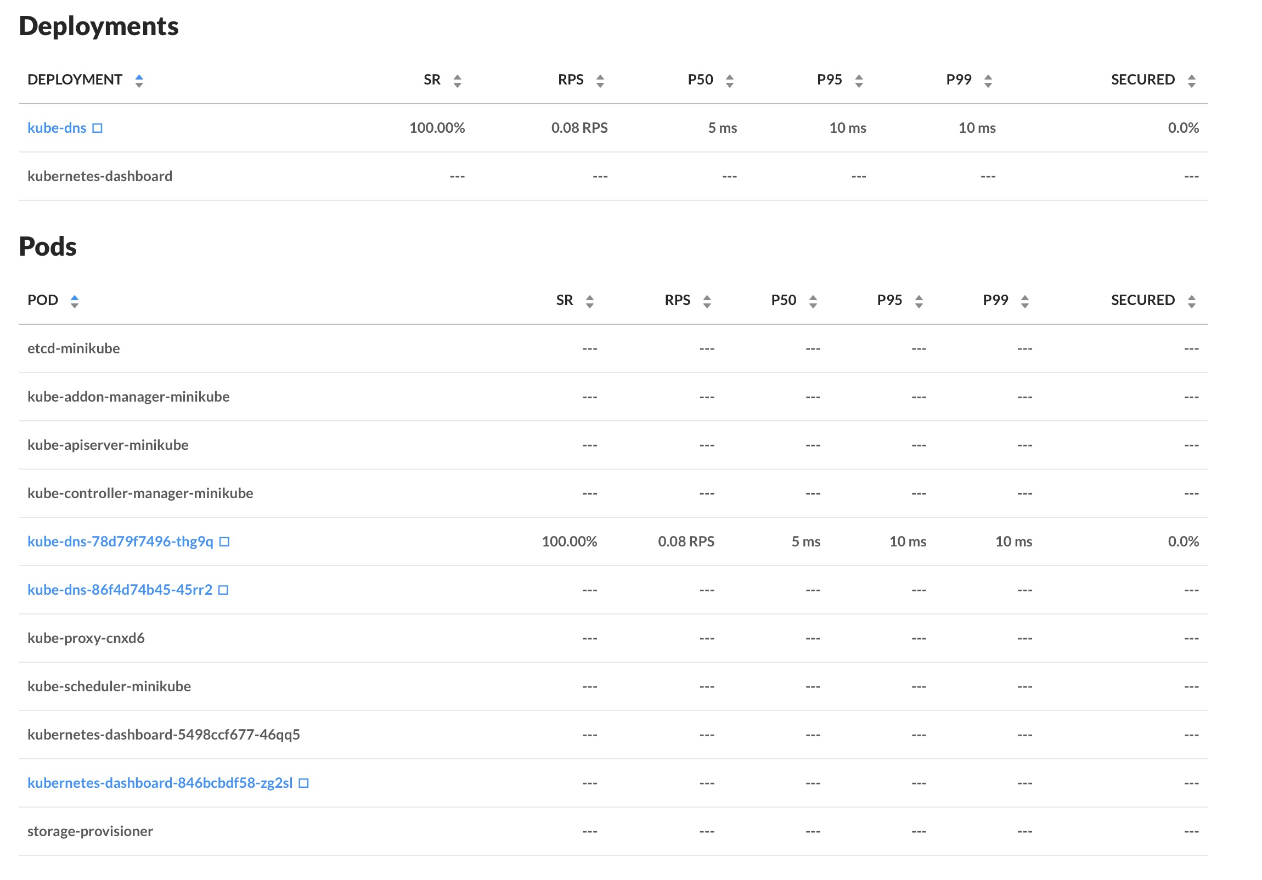1262x880 pixels.
Task: Open pod kubernetes-dashboard-846bcbdf58-zg2sl link
Action: 160,783
